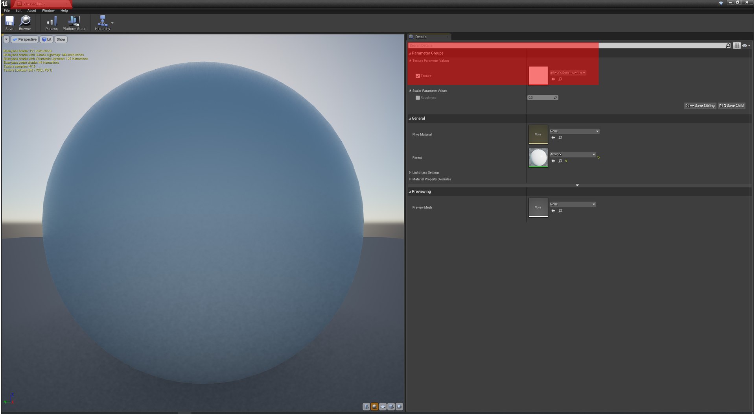Screen dimensions: 755x414
Task: Open the Phys Material None dropdown
Action: (574, 131)
